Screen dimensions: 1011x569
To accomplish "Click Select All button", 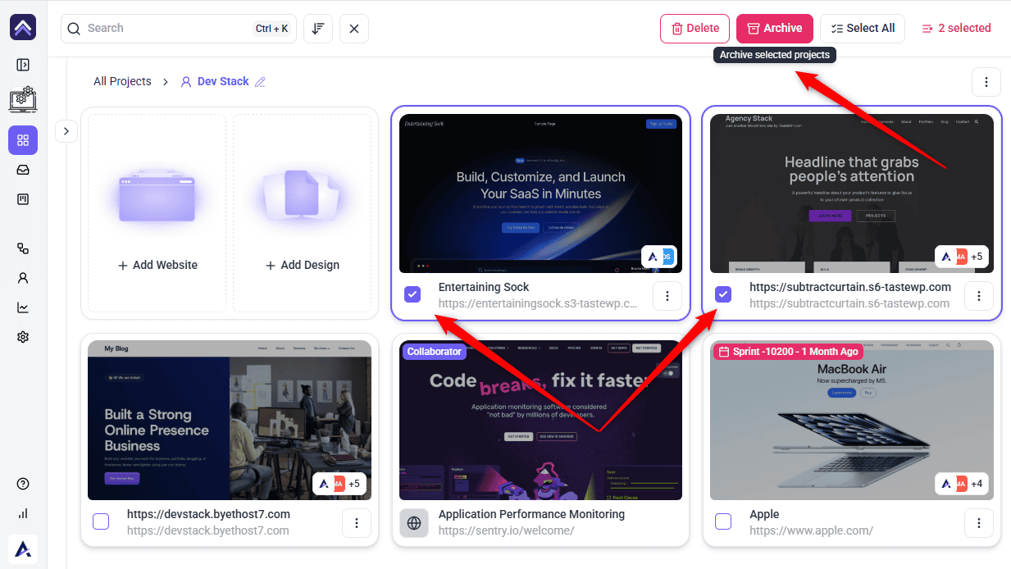I will pyautogui.click(x=863, y=29).
